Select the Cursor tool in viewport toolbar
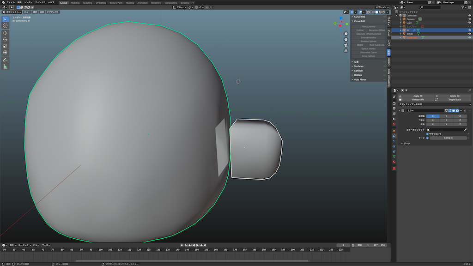The image size is (473, 266). [x=5, y=26]
